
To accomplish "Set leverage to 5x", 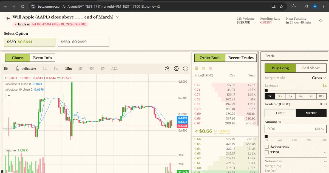I will [311, 96].
